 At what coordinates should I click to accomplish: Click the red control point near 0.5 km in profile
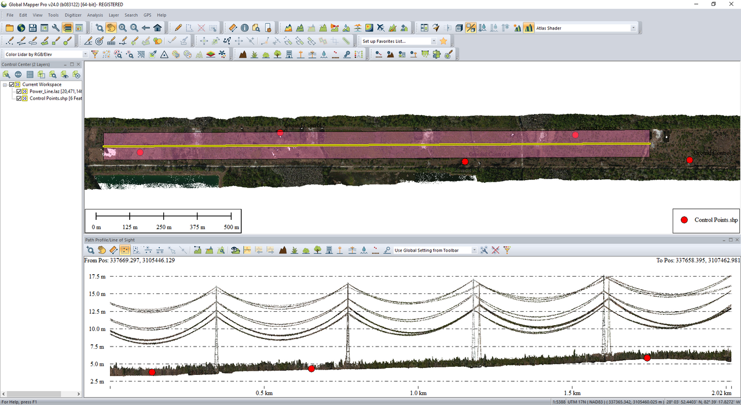pyautogui.click(x=311, y=369)
